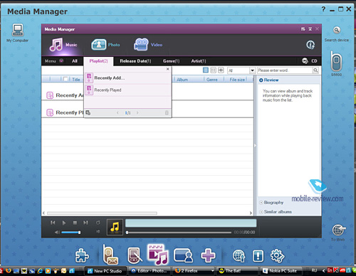Open the CD ripping option
The height and width of the screenshot is (276, 356).
(x=309, y=61)
